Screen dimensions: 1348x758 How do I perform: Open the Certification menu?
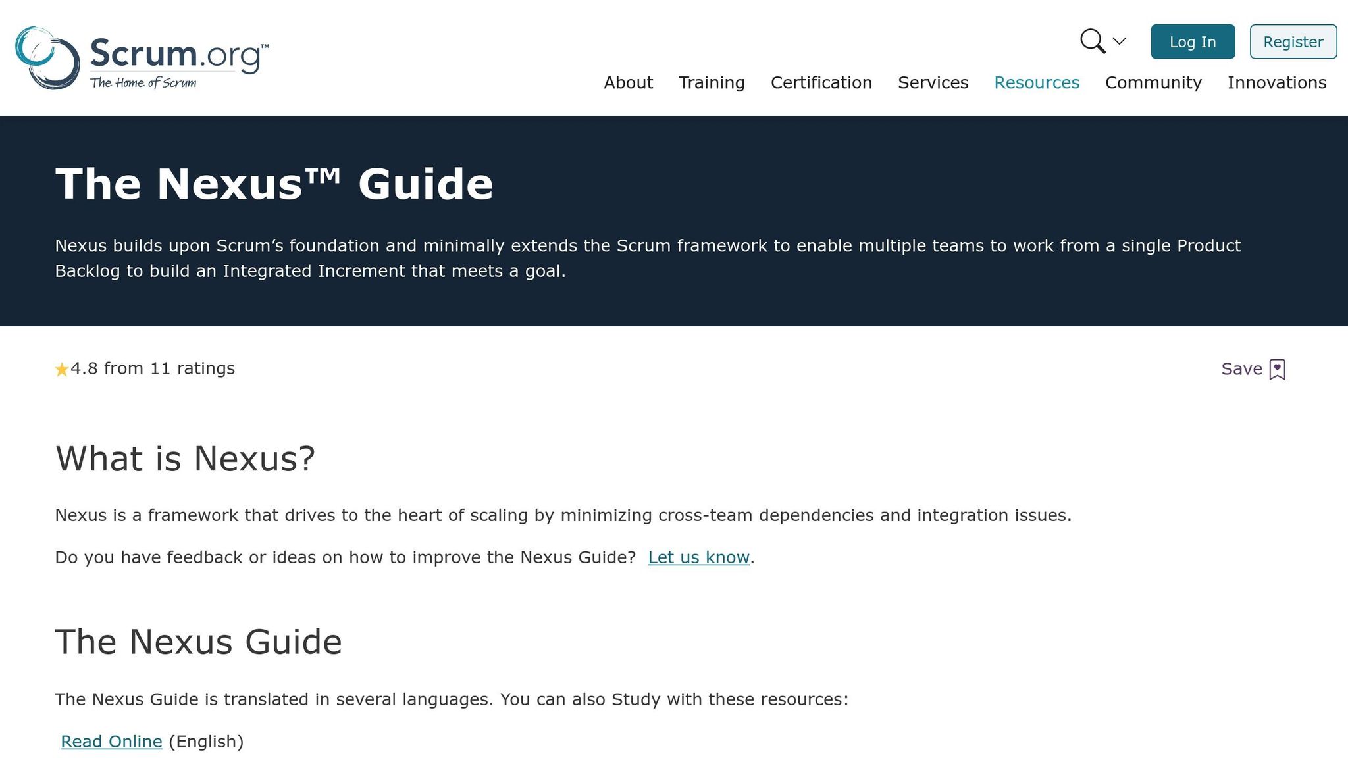(x=821, y=83)
